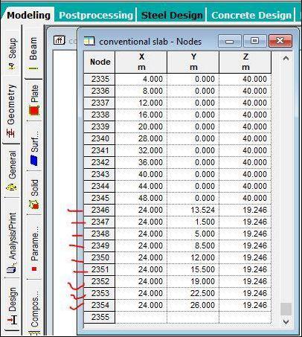302x337 pixels.
Task: Click the scroll up arrow in Nodes table
Action: [x=286, y=59]
